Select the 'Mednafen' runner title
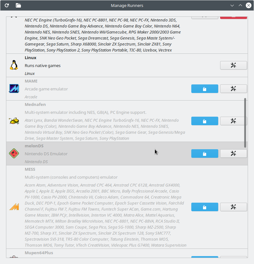 35,104
